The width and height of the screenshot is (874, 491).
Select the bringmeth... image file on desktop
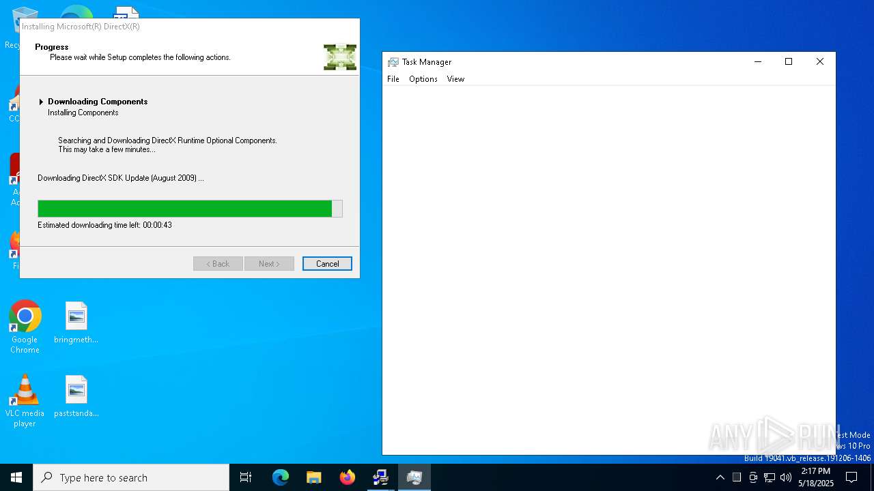pyautogui.click(x=76, y=323)
